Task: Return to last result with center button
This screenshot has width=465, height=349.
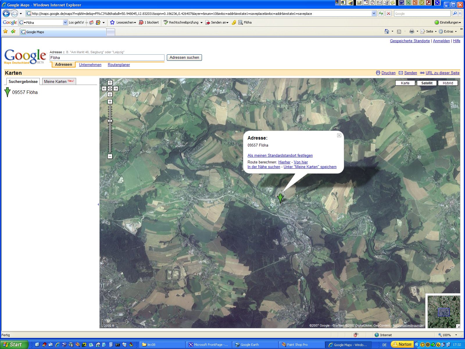Action: (110, 88)
